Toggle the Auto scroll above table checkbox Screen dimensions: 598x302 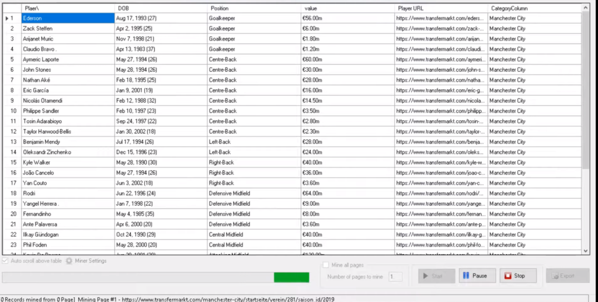point(6,261)
